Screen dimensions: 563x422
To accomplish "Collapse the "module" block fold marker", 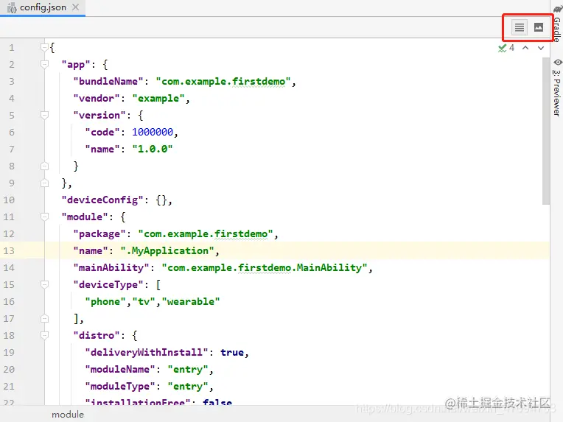I will coord(44,217).
